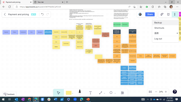Select the Payment and pricing browser tab
Viewport: 181px width, 102px height.
[x=17, y=2]
